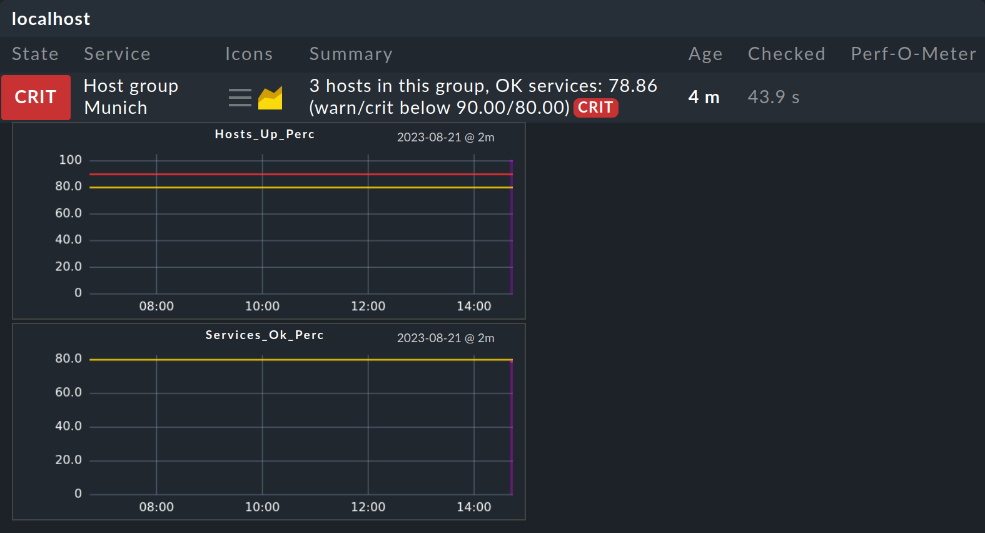The height and width of the screenshot is (533, 985).
Task: Click the red threshold line in the Hosts_Up_Perc graph
Action: pos(300,174)
